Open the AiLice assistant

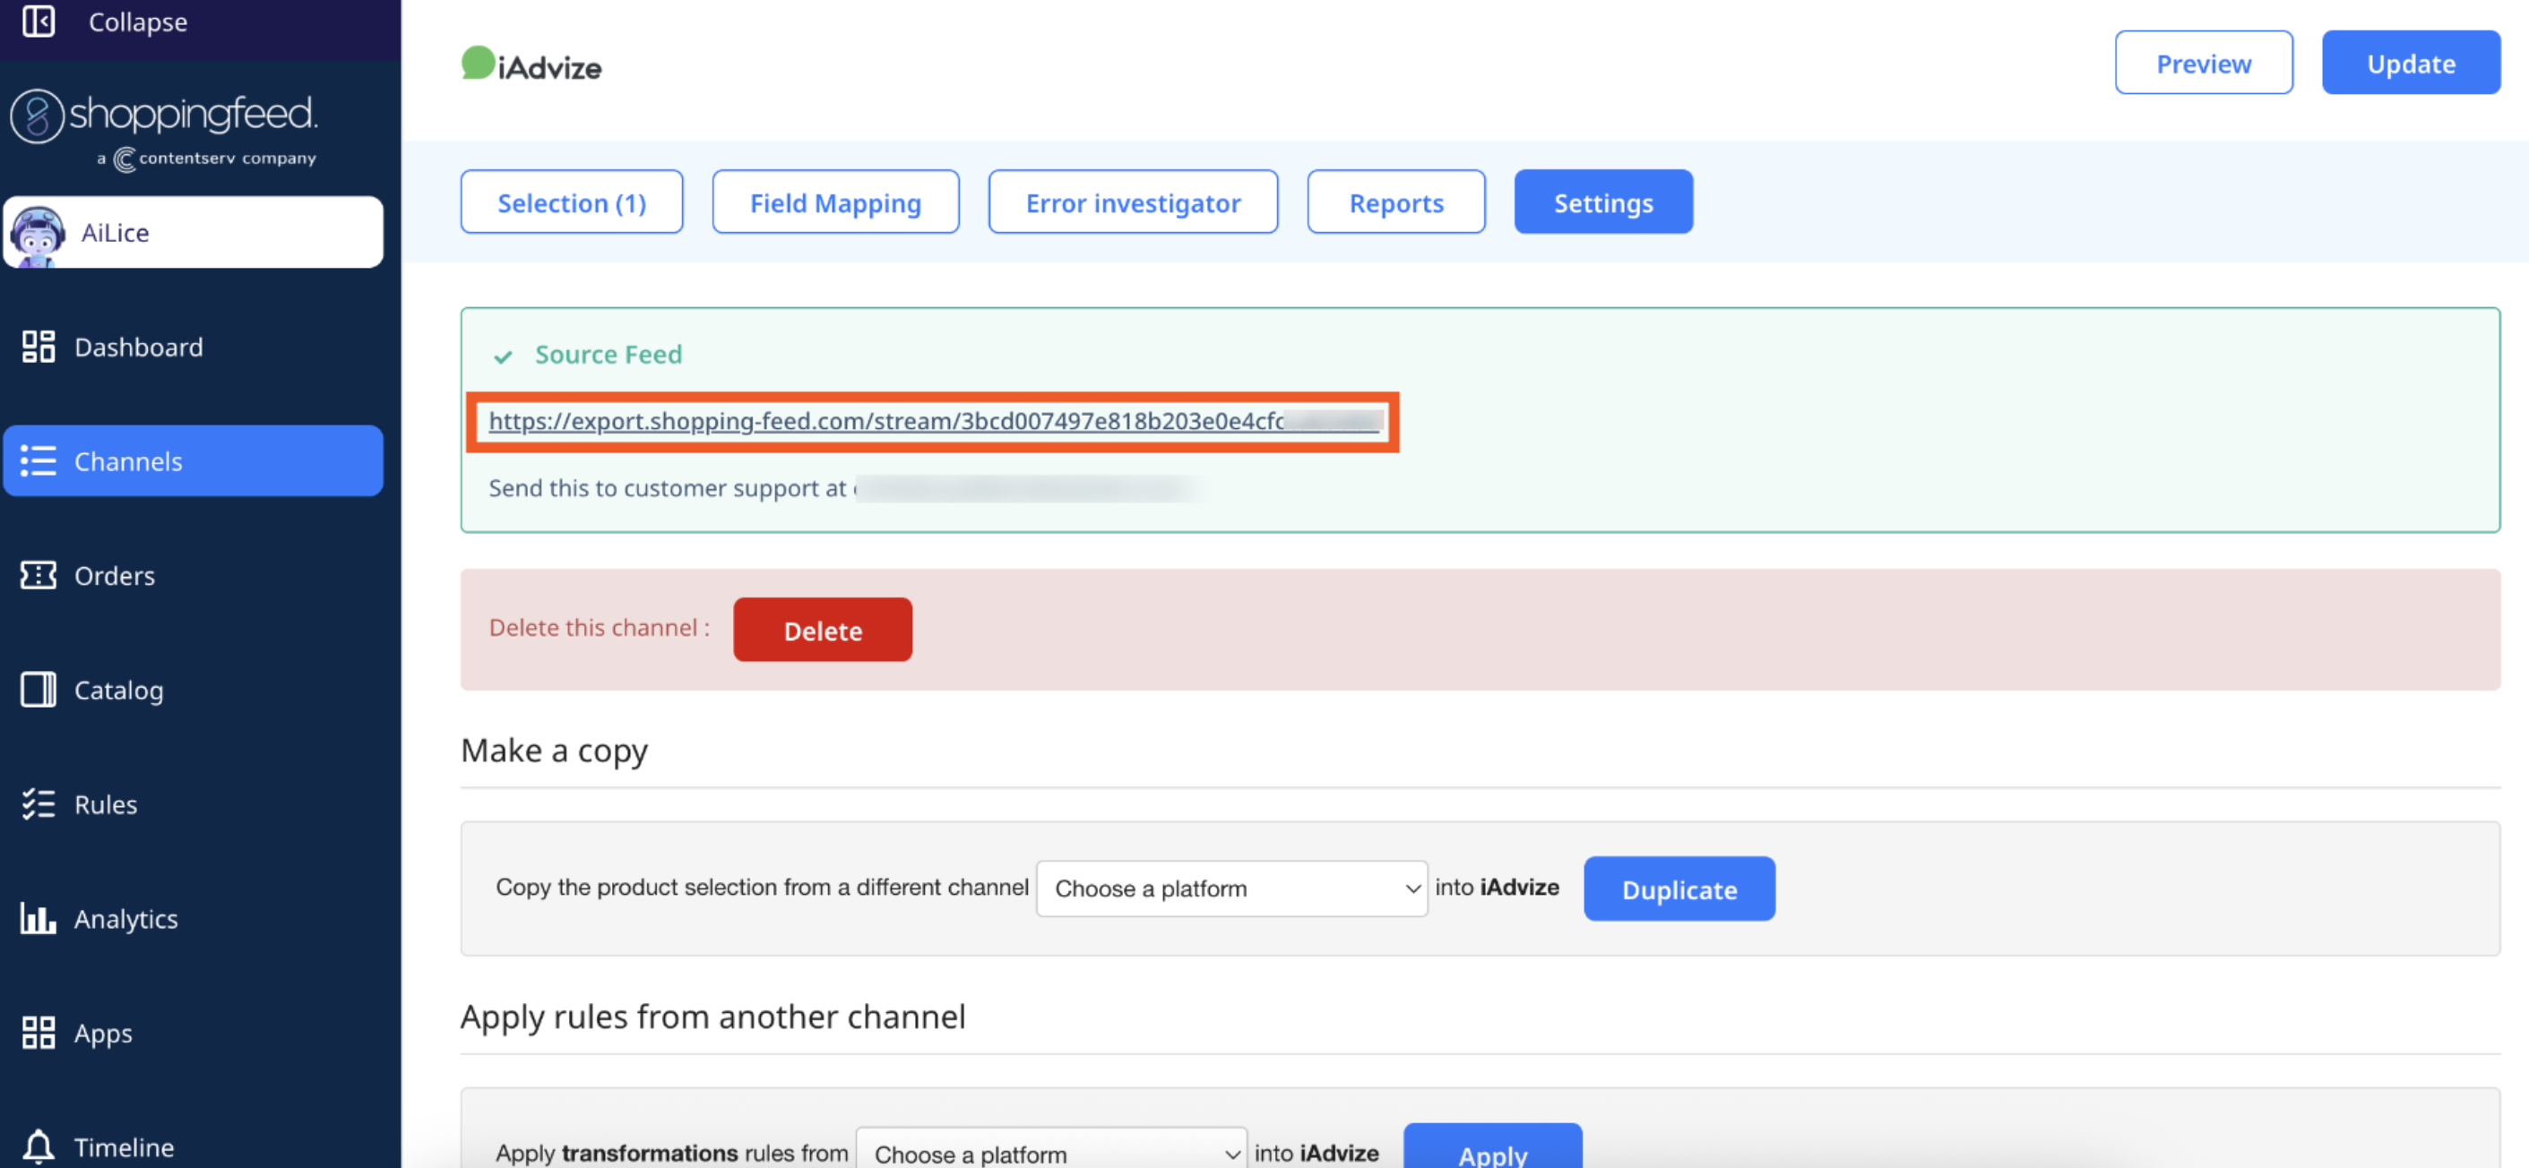(x=194, y=233)
